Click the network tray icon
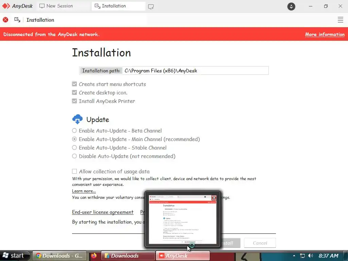 click(302, 256)
